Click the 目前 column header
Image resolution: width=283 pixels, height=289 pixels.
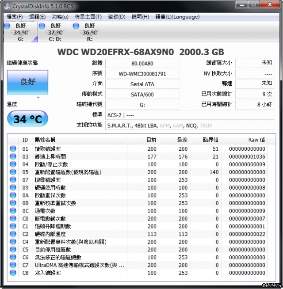point(143,140)
